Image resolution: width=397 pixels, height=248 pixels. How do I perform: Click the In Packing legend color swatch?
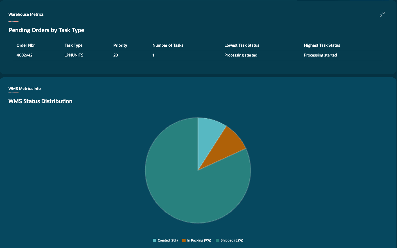point(184,240)
